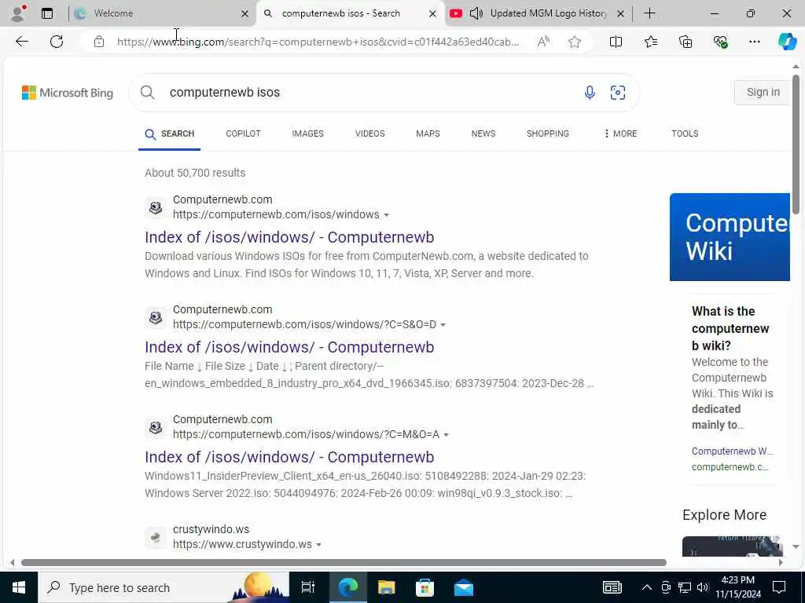Select the MAPS search tab
The image size is (805, 603).
click(x=428, y=133)
